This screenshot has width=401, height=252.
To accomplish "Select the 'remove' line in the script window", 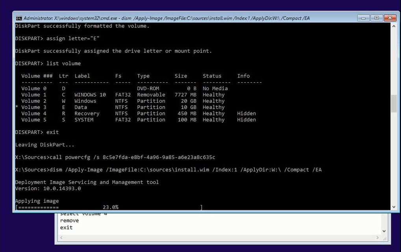I will pyautogui.click(x=69, y=220).
